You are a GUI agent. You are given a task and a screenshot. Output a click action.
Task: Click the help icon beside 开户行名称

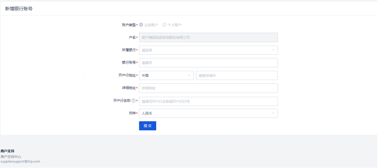point(133,101)
